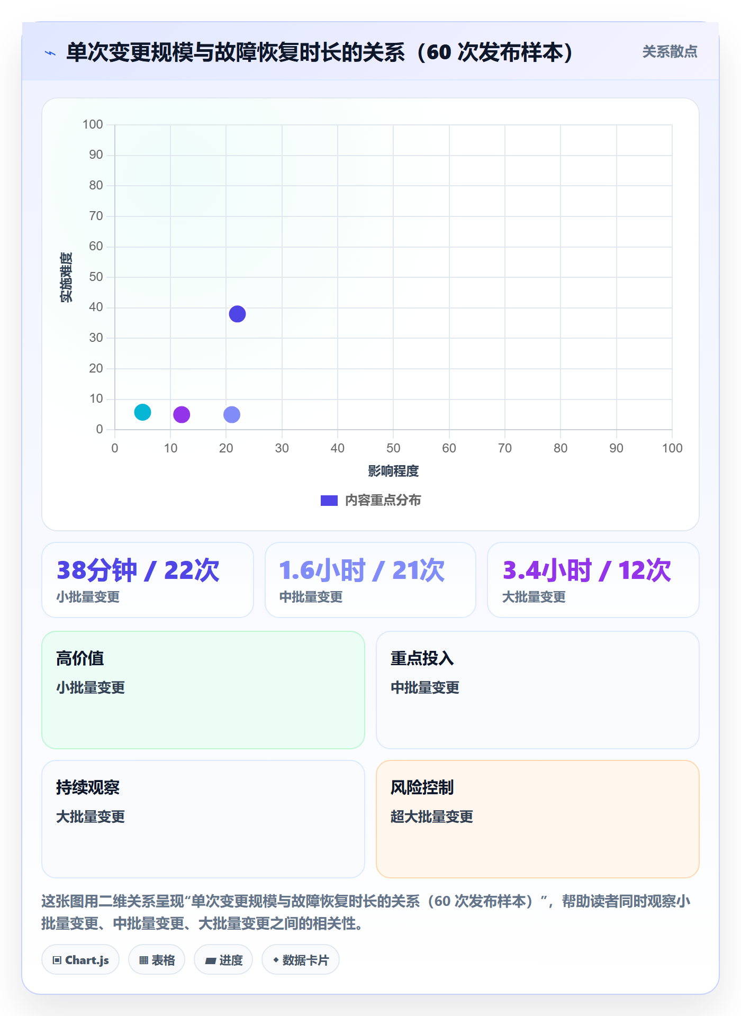
Task: Open the 3.4小时 / 12次 stat card
Action: click(x=593, y=580)
